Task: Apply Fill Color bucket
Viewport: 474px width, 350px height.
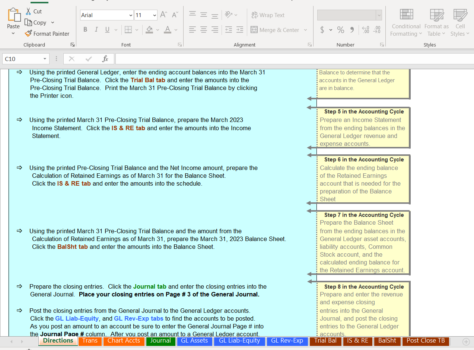Action: pyautogui.click(x=149, y=30)
